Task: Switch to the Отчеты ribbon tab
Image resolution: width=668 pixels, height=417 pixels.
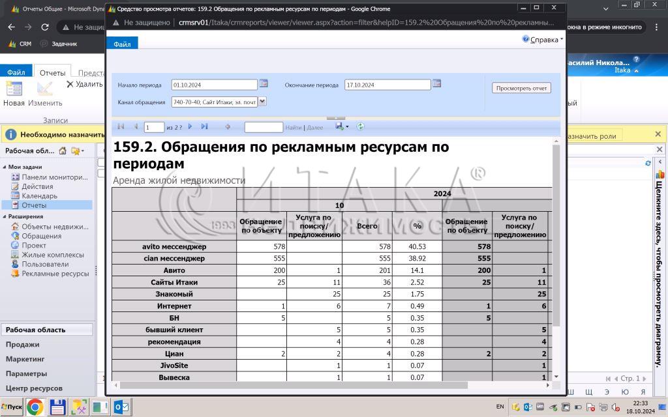Action: (x=52, y=73)
